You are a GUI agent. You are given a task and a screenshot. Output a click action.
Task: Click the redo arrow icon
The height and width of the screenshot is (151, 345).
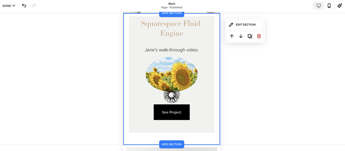click(x=34, y=6)
